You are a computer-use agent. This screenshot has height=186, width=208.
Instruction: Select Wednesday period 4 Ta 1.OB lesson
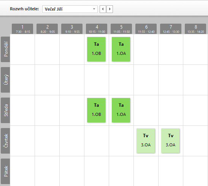(96, 110)
